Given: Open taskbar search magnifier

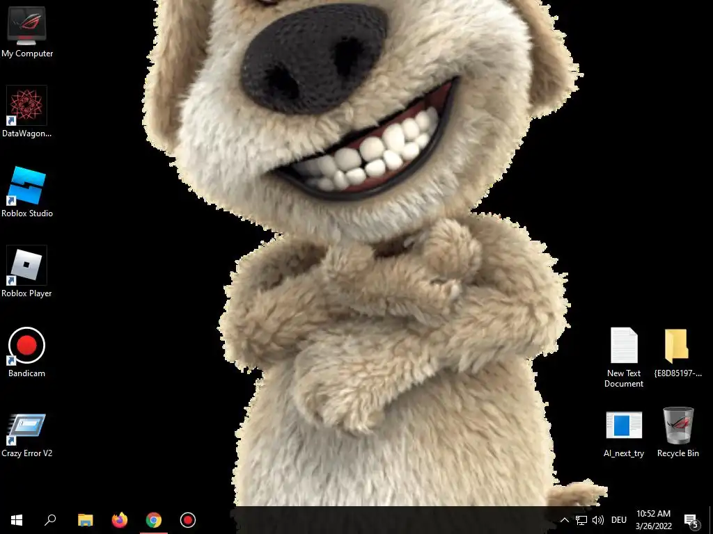Looking at the screenshot, I should tap(50, 520).
